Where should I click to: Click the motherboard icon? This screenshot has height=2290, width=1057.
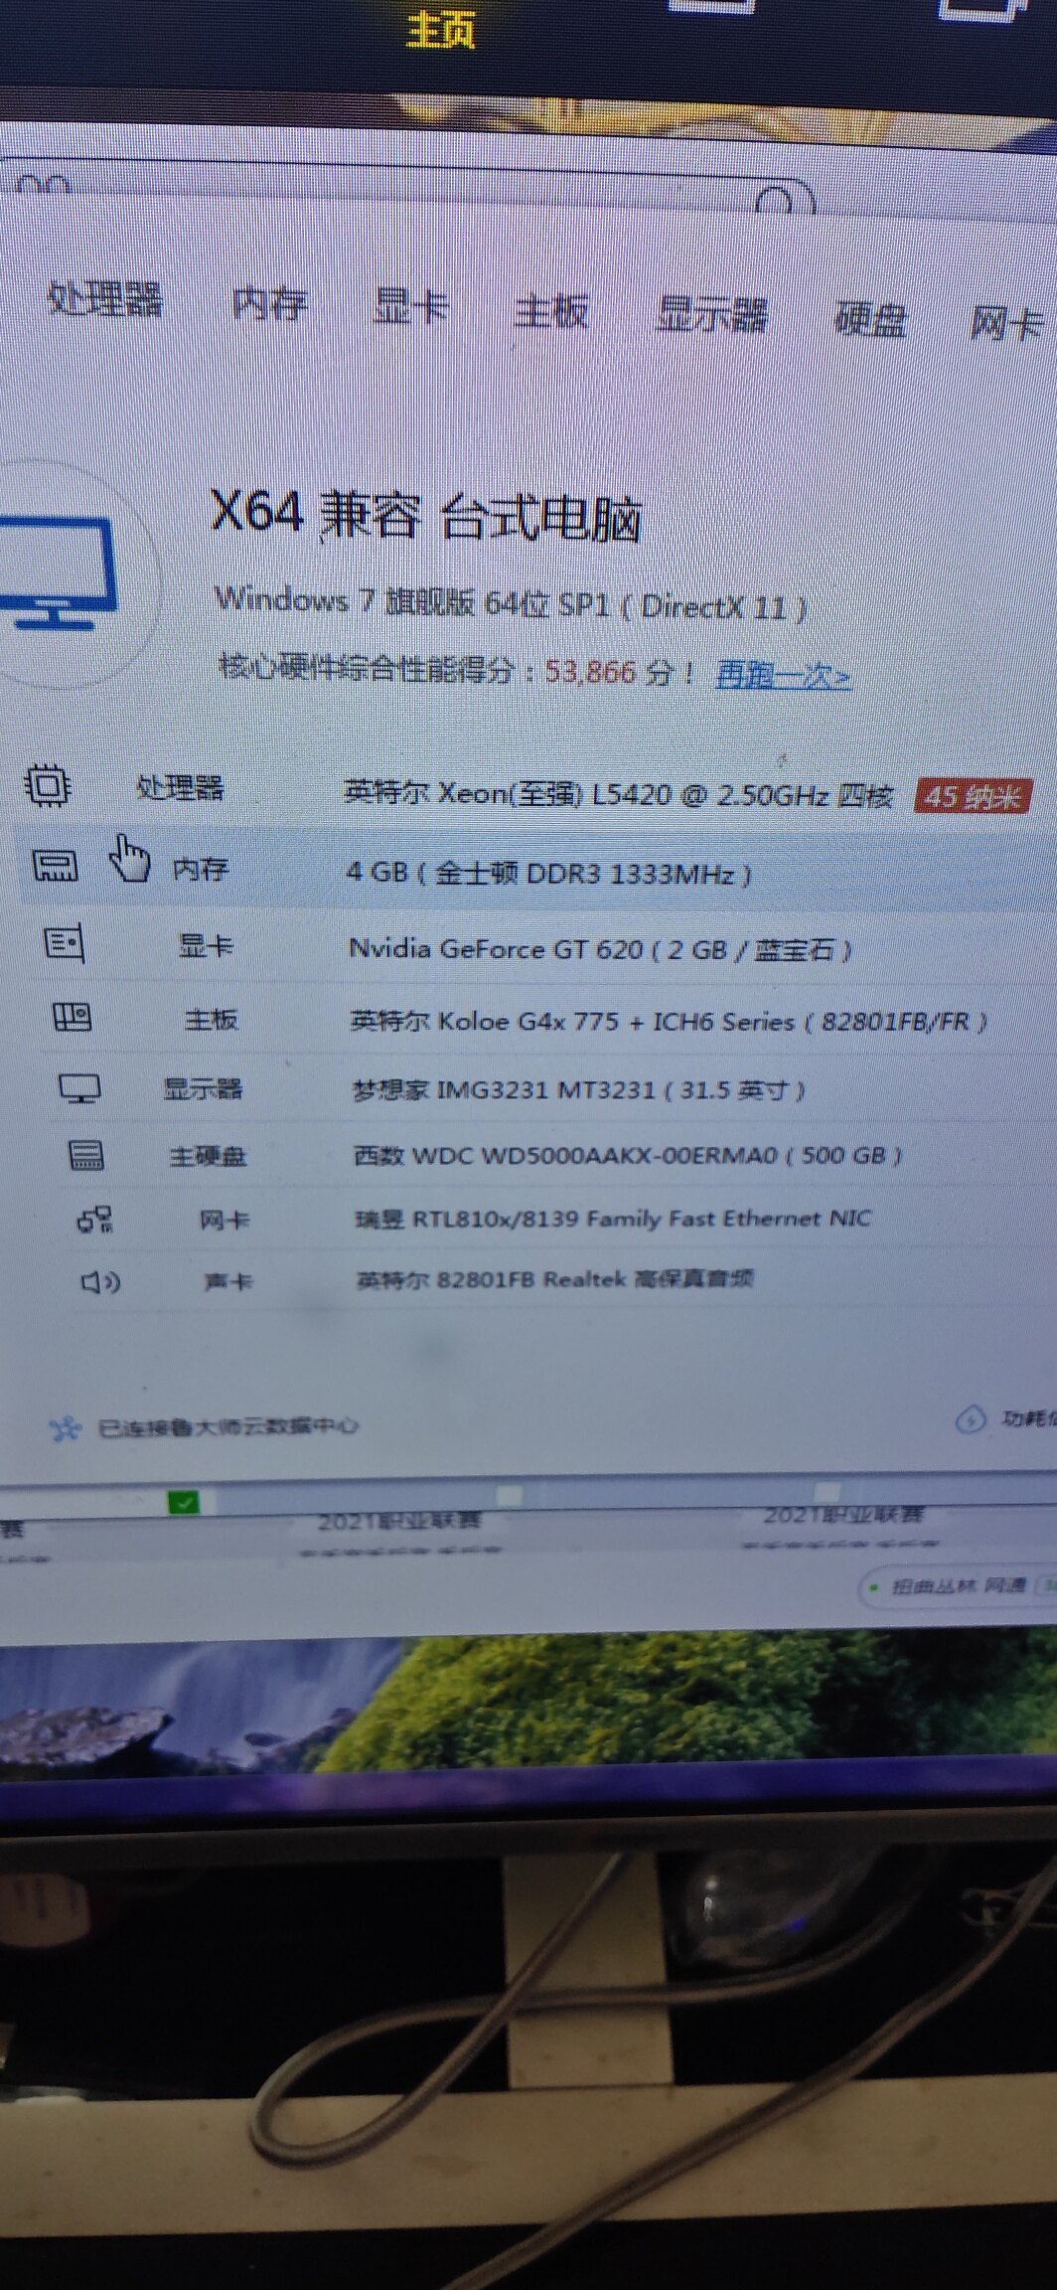coord(72,1017)
